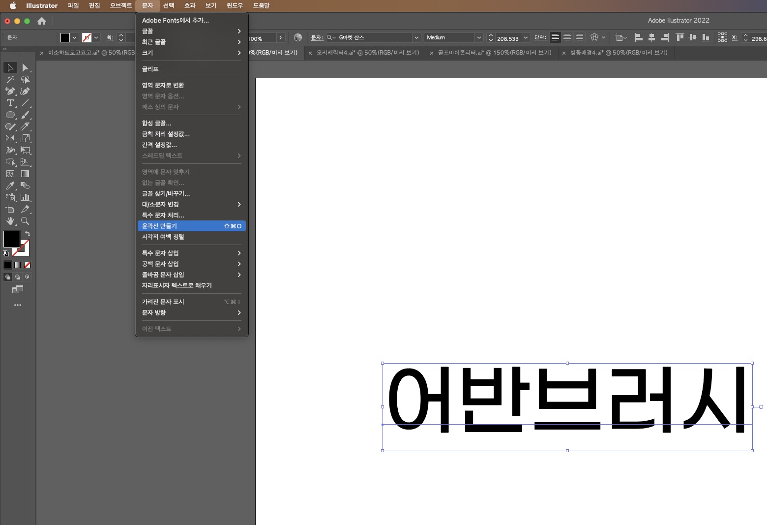Select the Selection tool arrow
The width and height of the screenshot is (767, 525).
[x=10, y=67]
